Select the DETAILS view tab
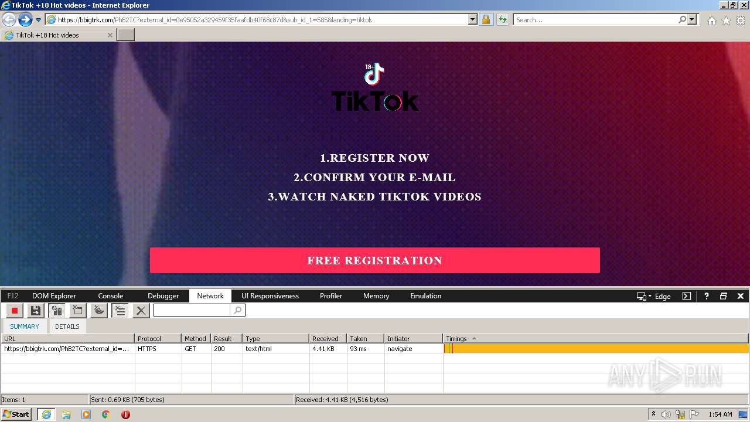Screen dimensions: 750x422 tap(67, 326)
